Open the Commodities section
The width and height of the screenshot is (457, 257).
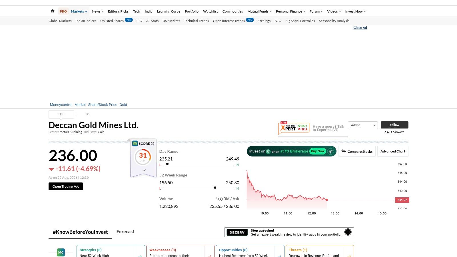tap(232, 11)
